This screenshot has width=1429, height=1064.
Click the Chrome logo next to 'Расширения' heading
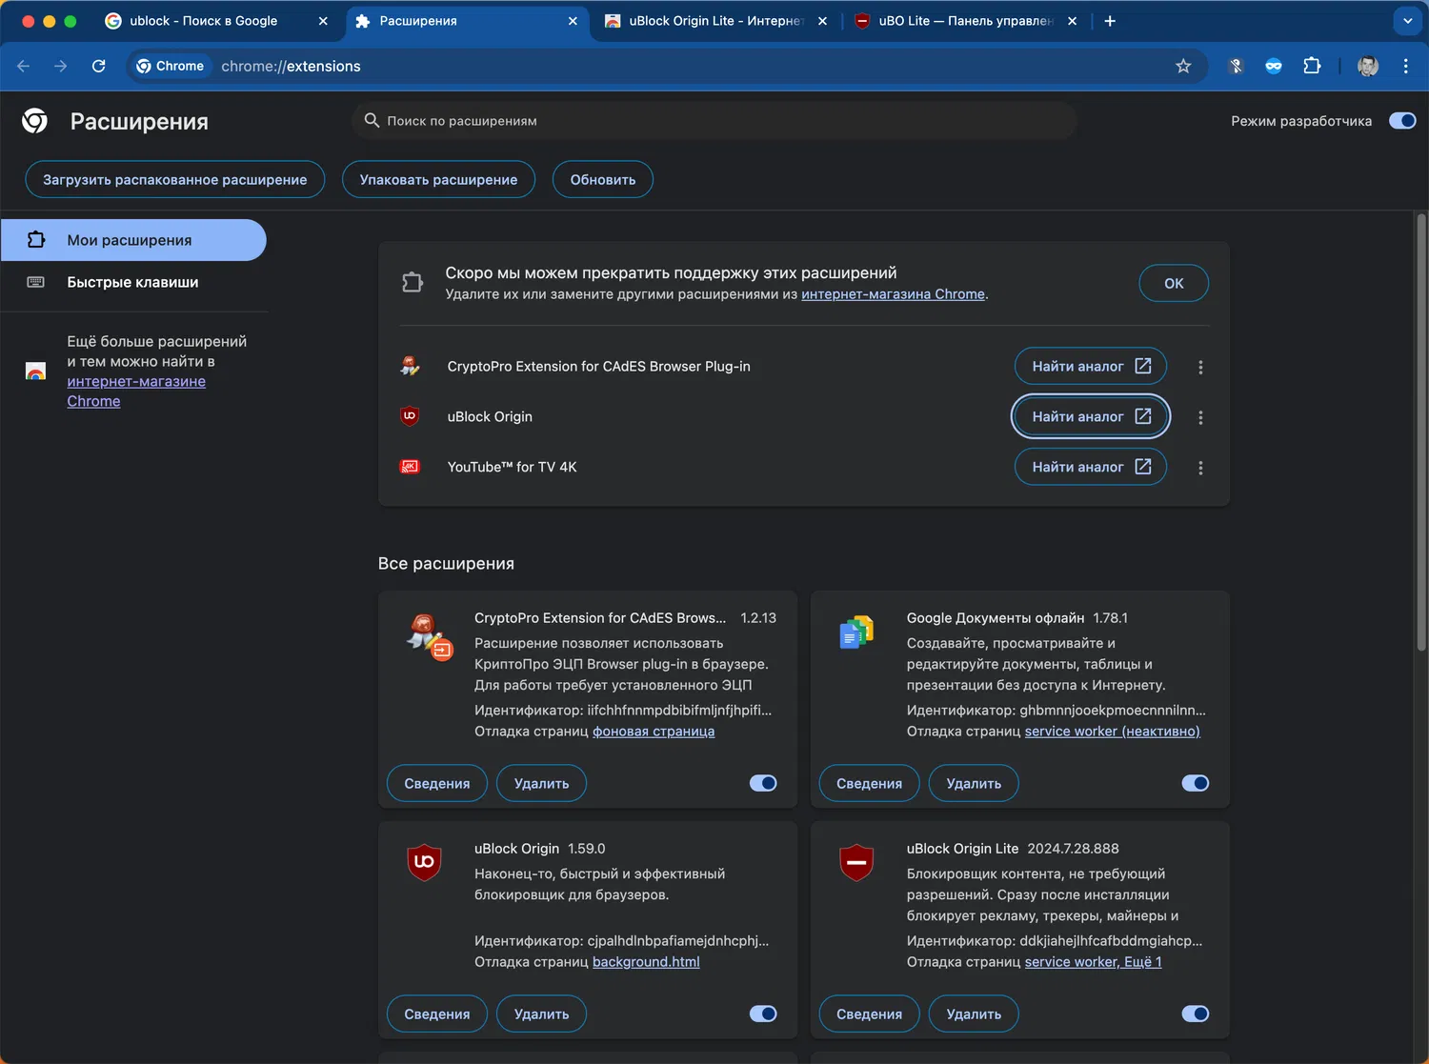coord(35,120)
